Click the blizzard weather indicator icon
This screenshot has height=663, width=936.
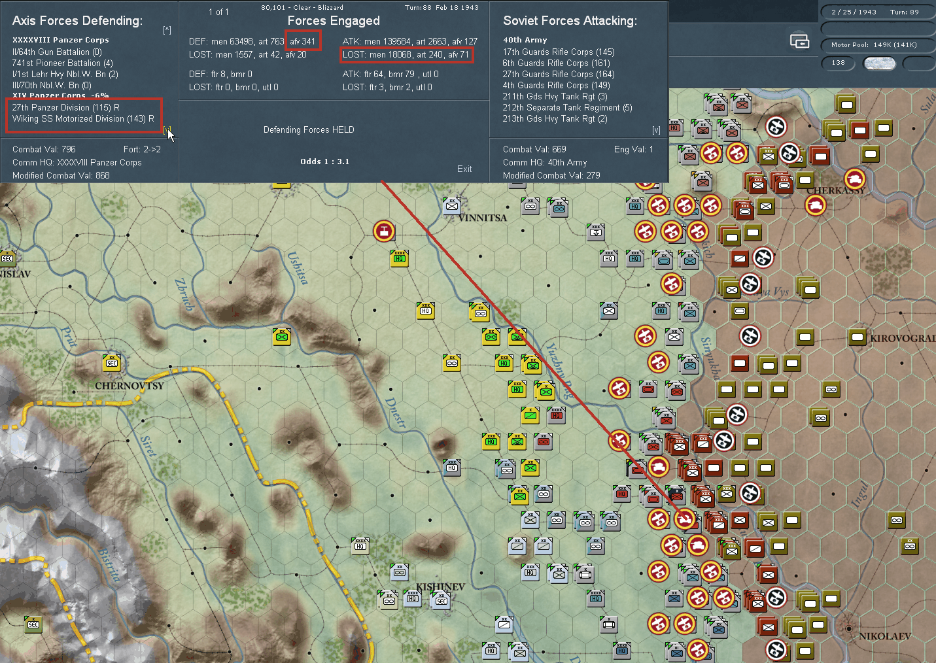click(x=879, y=63)
